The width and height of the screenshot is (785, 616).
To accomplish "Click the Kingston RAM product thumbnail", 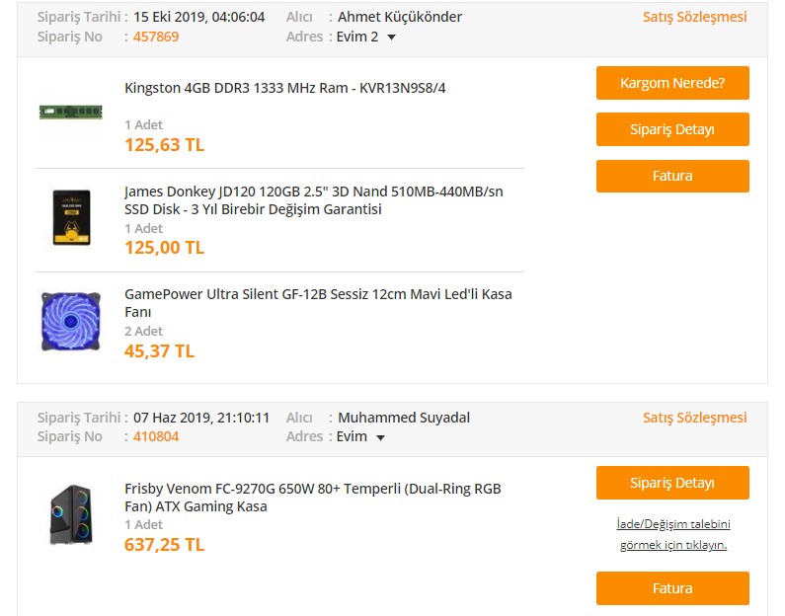I will click(70, 112).
